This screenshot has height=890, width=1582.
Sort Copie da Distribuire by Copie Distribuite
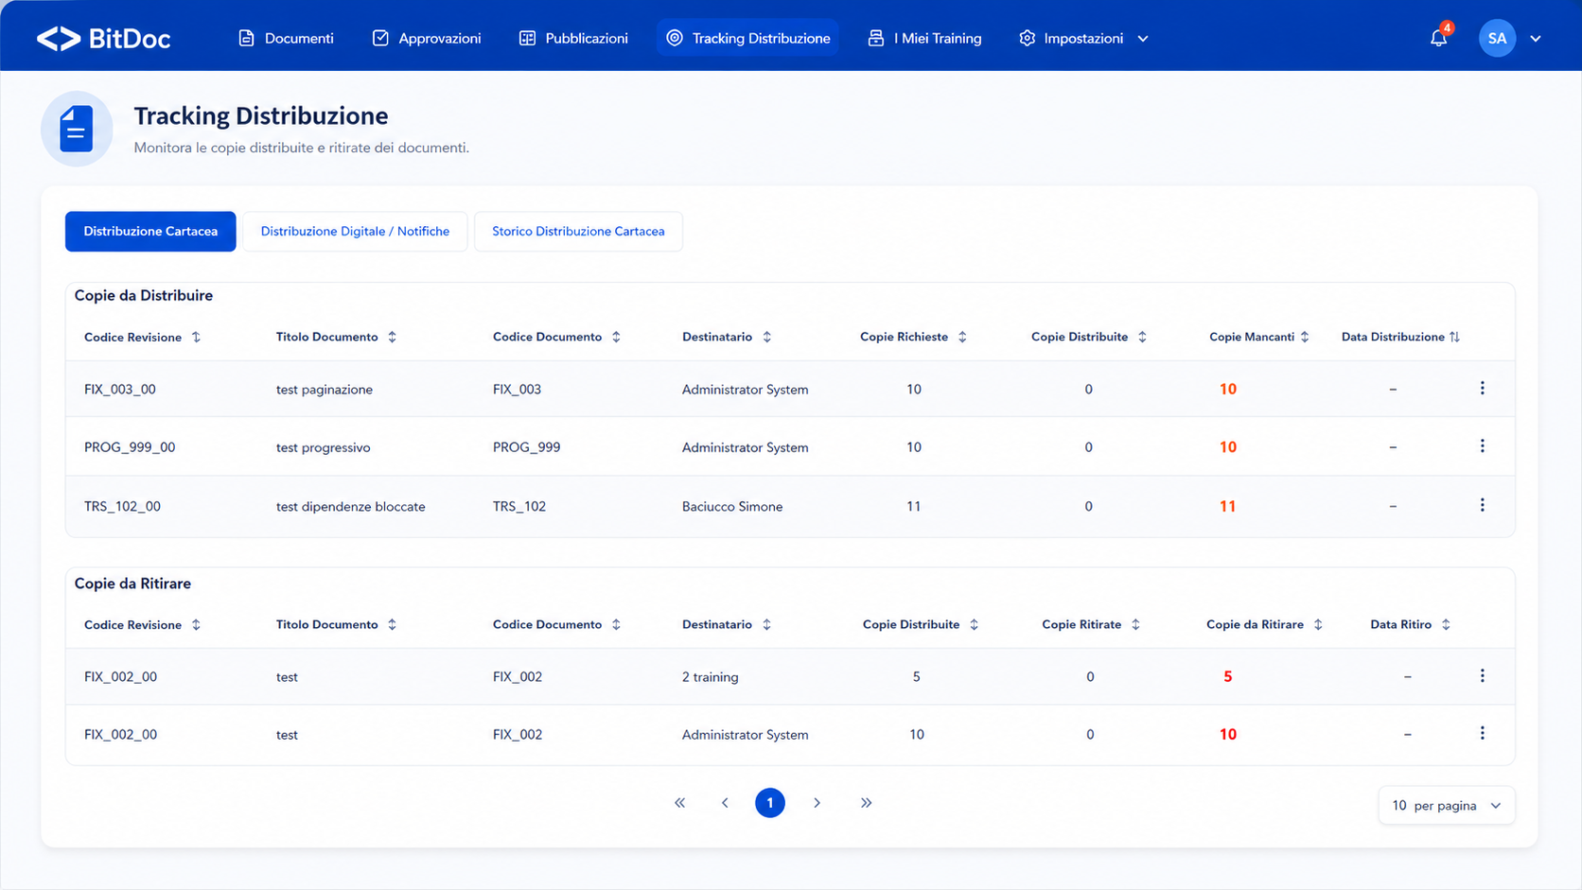pyautogui.click(x=1142, y=338)
